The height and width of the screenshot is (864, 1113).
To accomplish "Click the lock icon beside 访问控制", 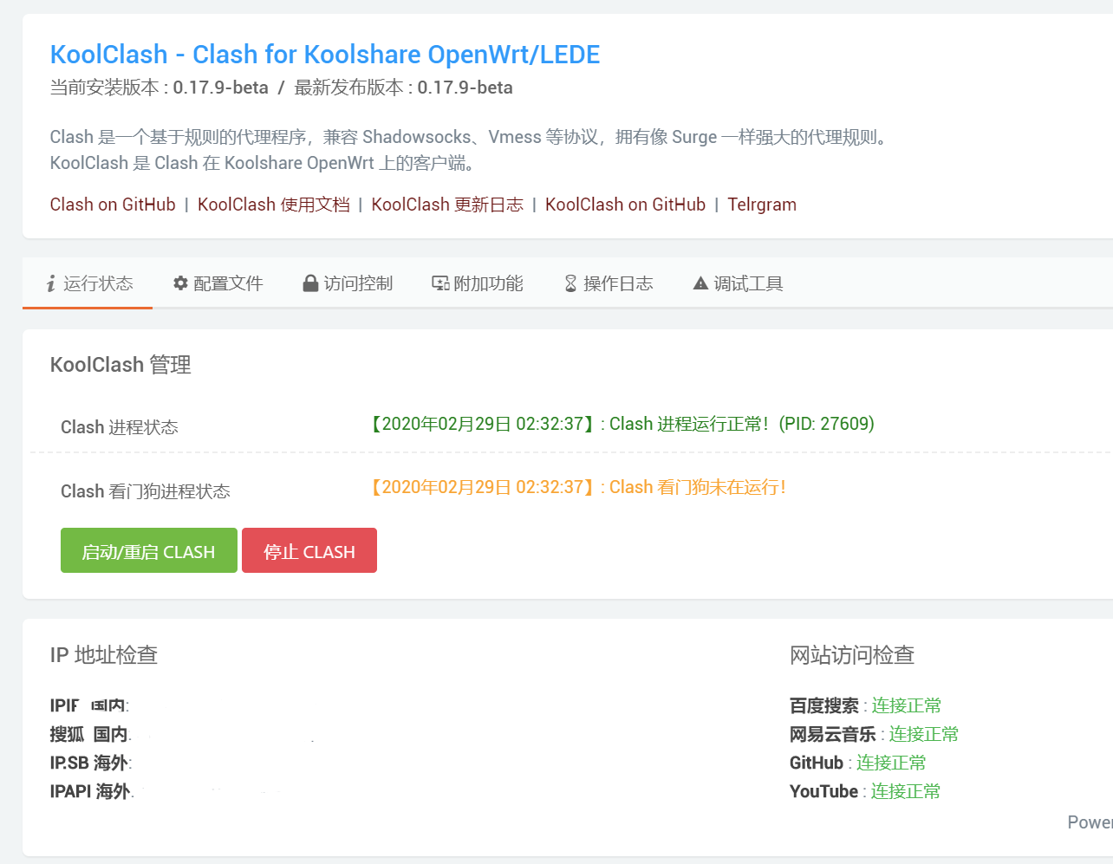I will pyautogui.click(x=309, y=283).
